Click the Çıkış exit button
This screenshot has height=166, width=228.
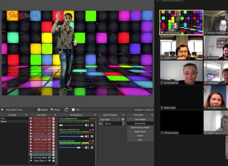pos(140,140)
